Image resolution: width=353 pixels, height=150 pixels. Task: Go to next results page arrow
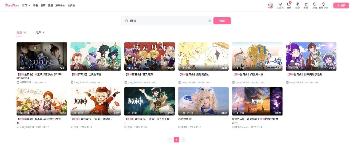click(x=183, y=140)
